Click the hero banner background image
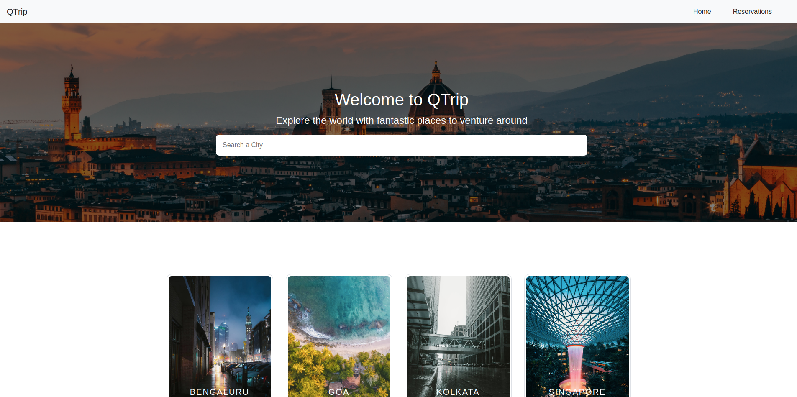This screenshot has width=797, height=397. pyautogui.click(x=126, y=188)
